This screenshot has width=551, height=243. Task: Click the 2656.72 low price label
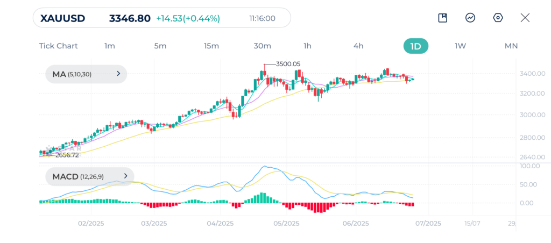click(x=67, y=155)
